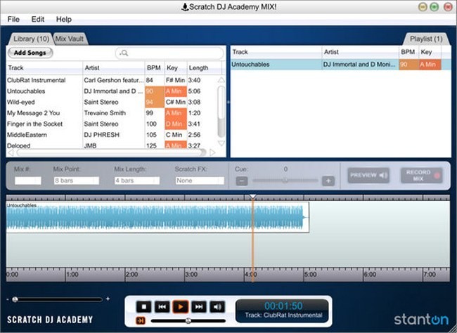The image size is (457, 333).
Task: Open the Edit menu
Action: tap(38, 19)
